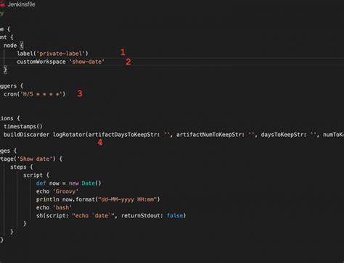Click the 'script {' line
The image size is (344, 263).
pos(36,175)
